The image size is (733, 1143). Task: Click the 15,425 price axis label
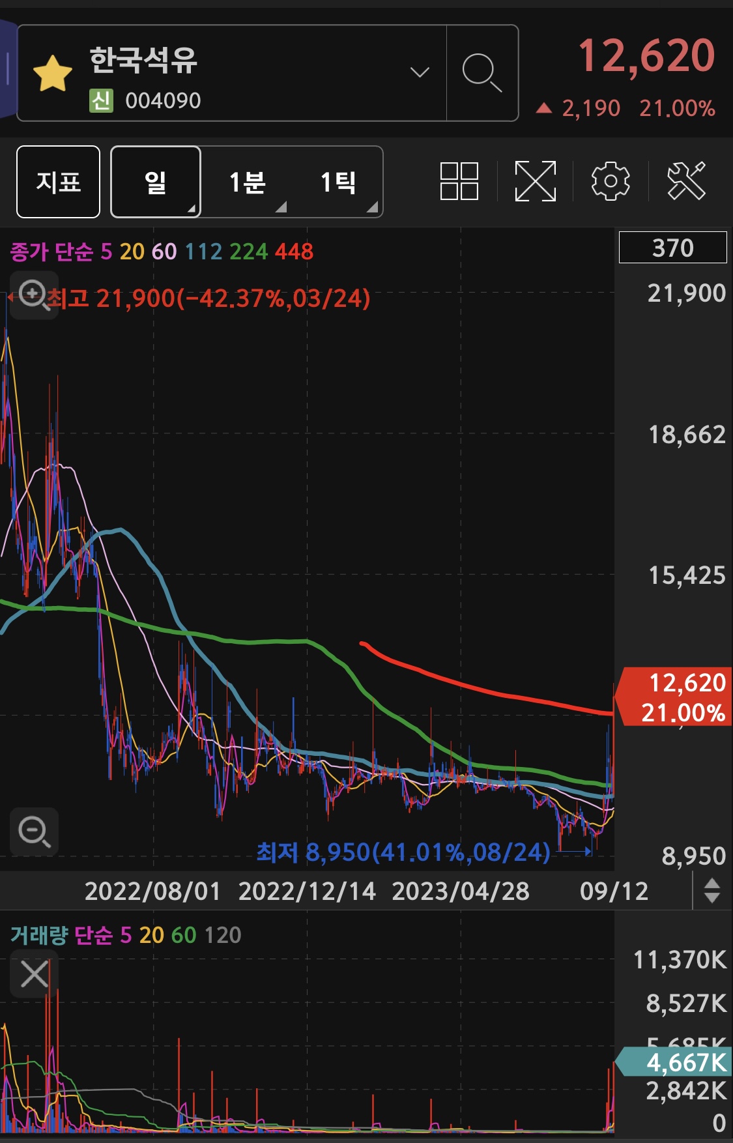[x=687, y=575]
